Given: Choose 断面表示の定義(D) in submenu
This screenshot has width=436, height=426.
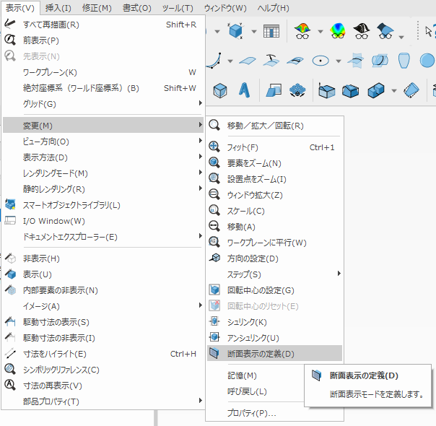Looking at the screenshot, I should pyautogui.click(x=275, y=353).
